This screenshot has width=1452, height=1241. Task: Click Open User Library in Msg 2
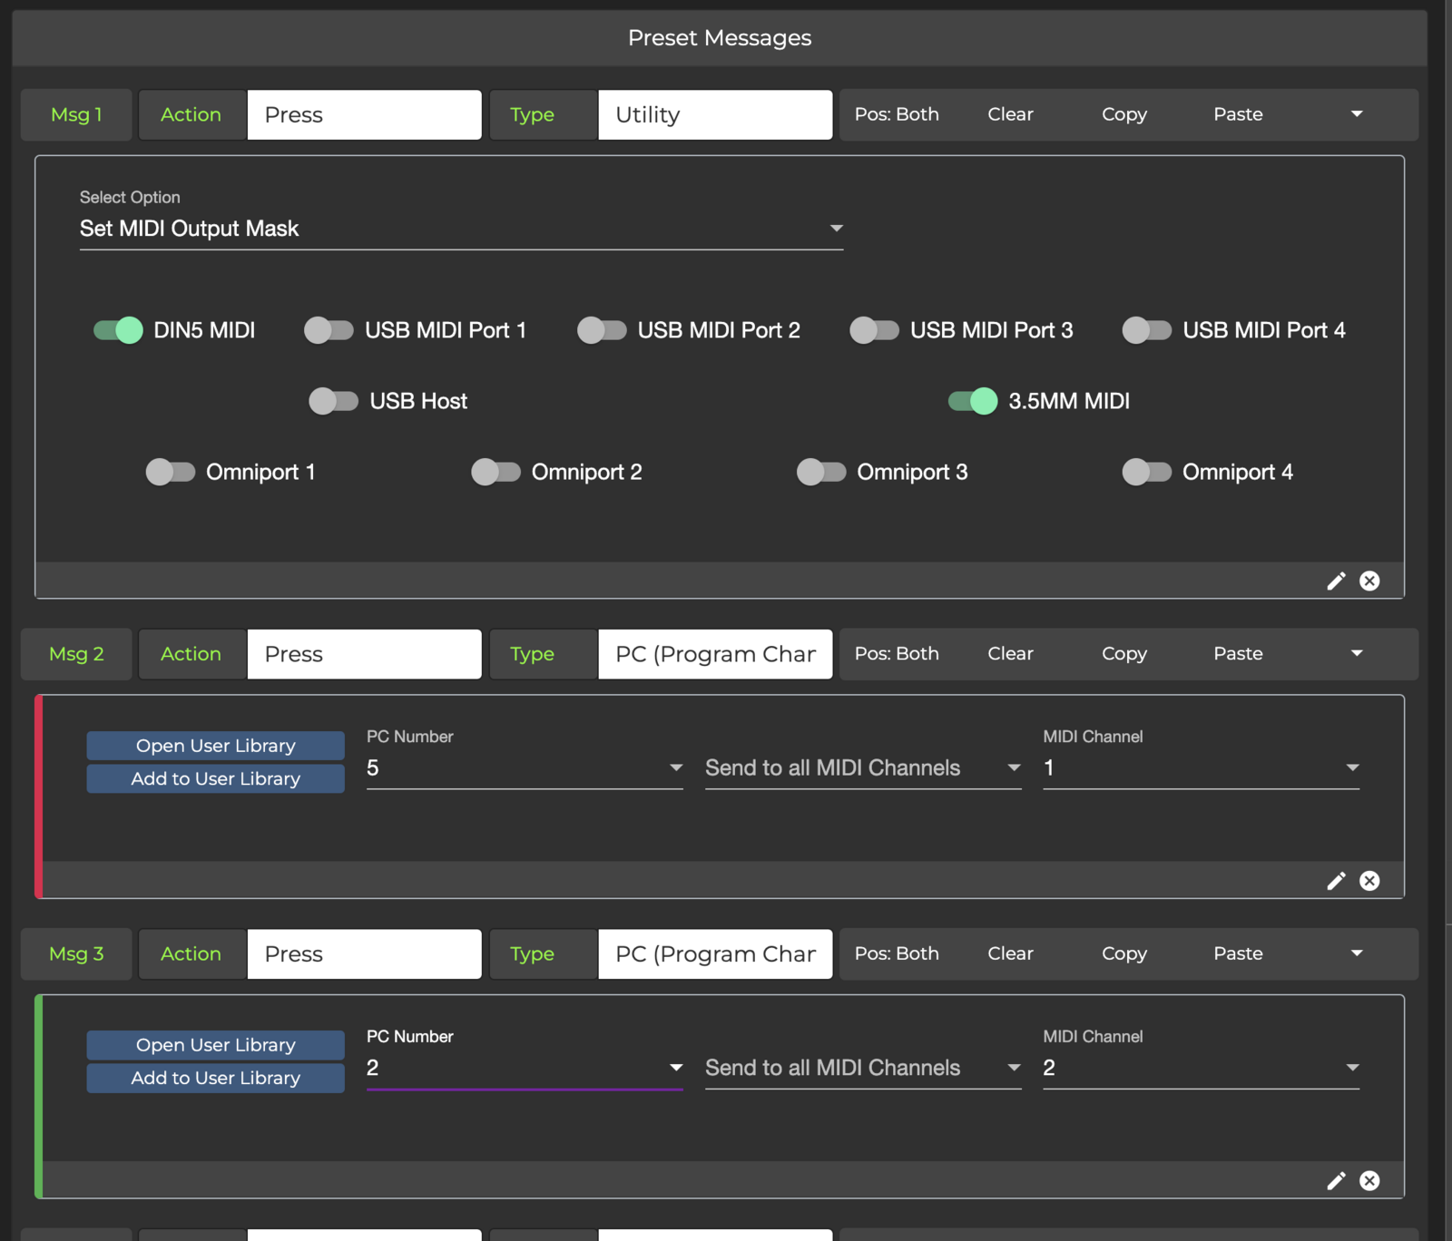tap(215, 746)
